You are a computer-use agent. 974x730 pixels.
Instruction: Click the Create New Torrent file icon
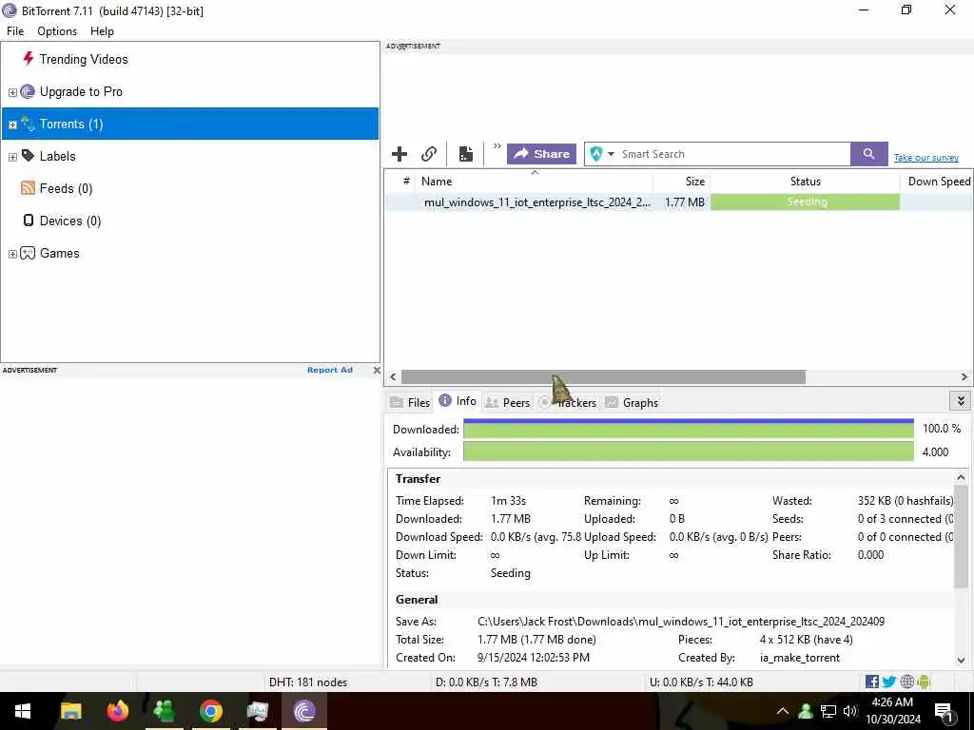(466, 154)
